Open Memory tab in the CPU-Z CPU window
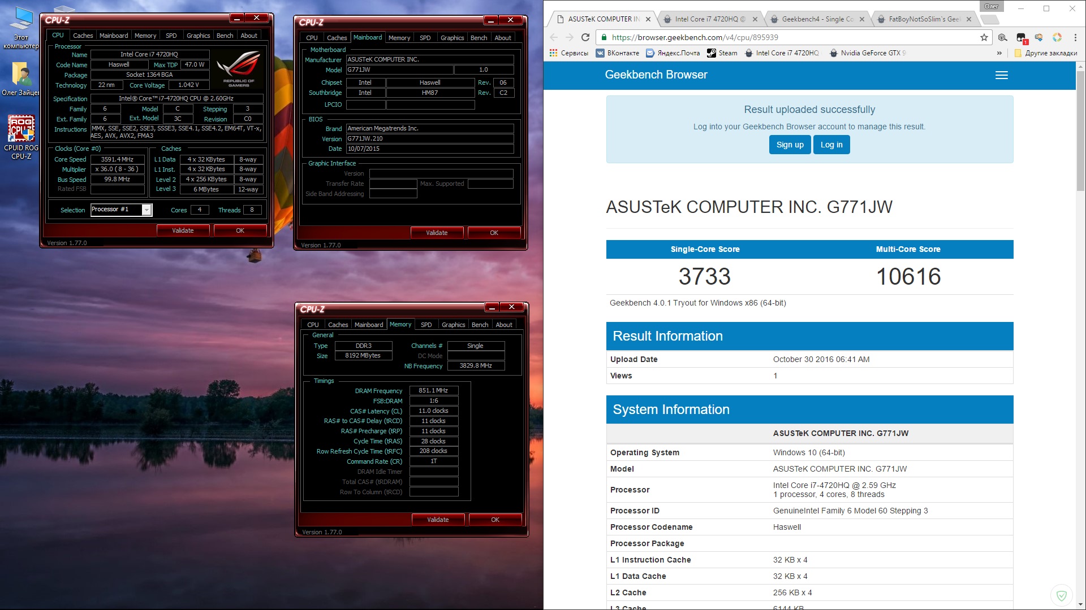This screenshot has width=1086, height=610. pyautogui.click(x=145, y=36)
